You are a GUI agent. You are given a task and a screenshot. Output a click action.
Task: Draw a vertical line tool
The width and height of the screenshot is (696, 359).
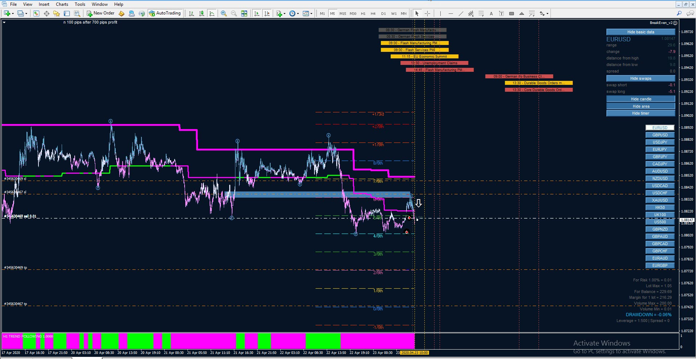[x=440, y=13]
